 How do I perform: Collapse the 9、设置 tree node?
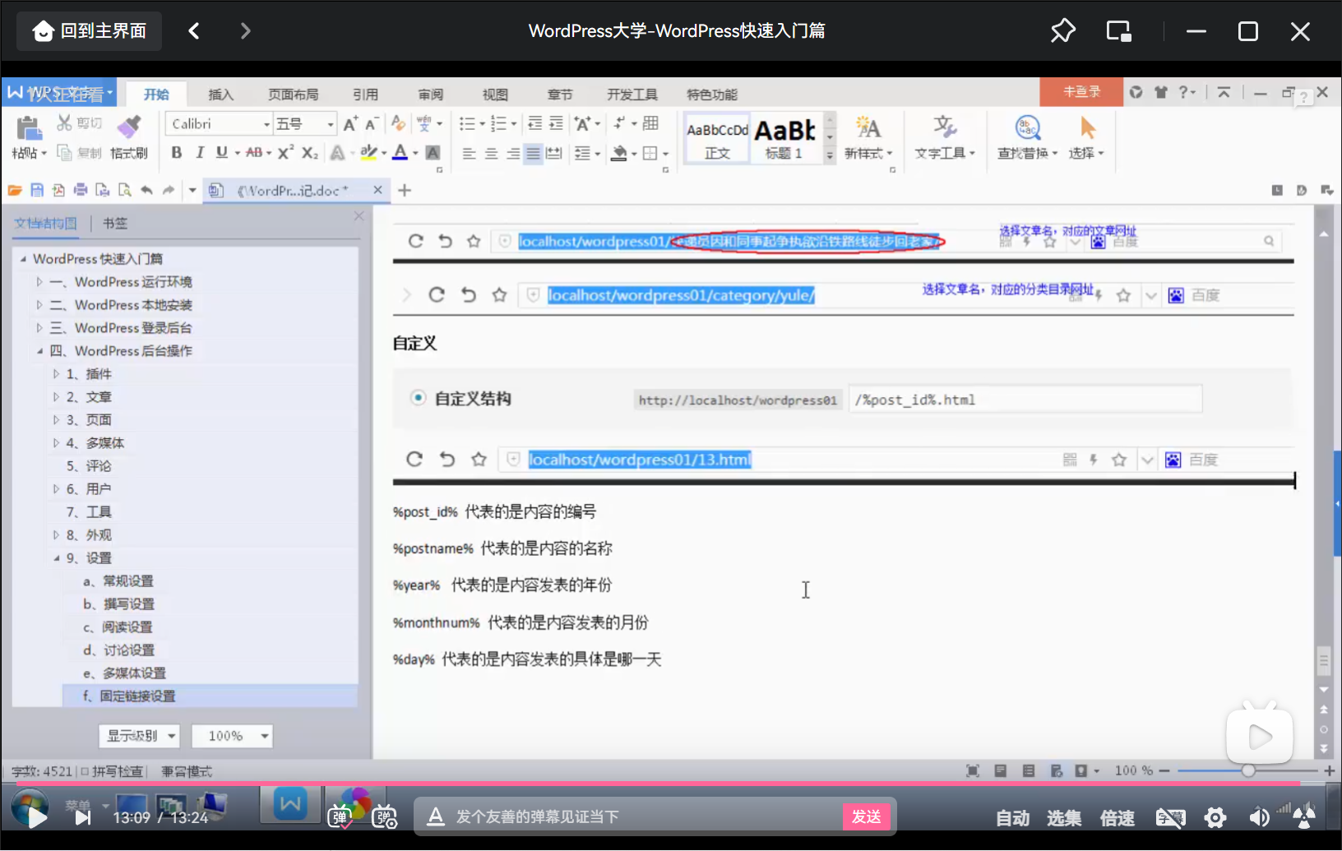click(x=56, y=558)
